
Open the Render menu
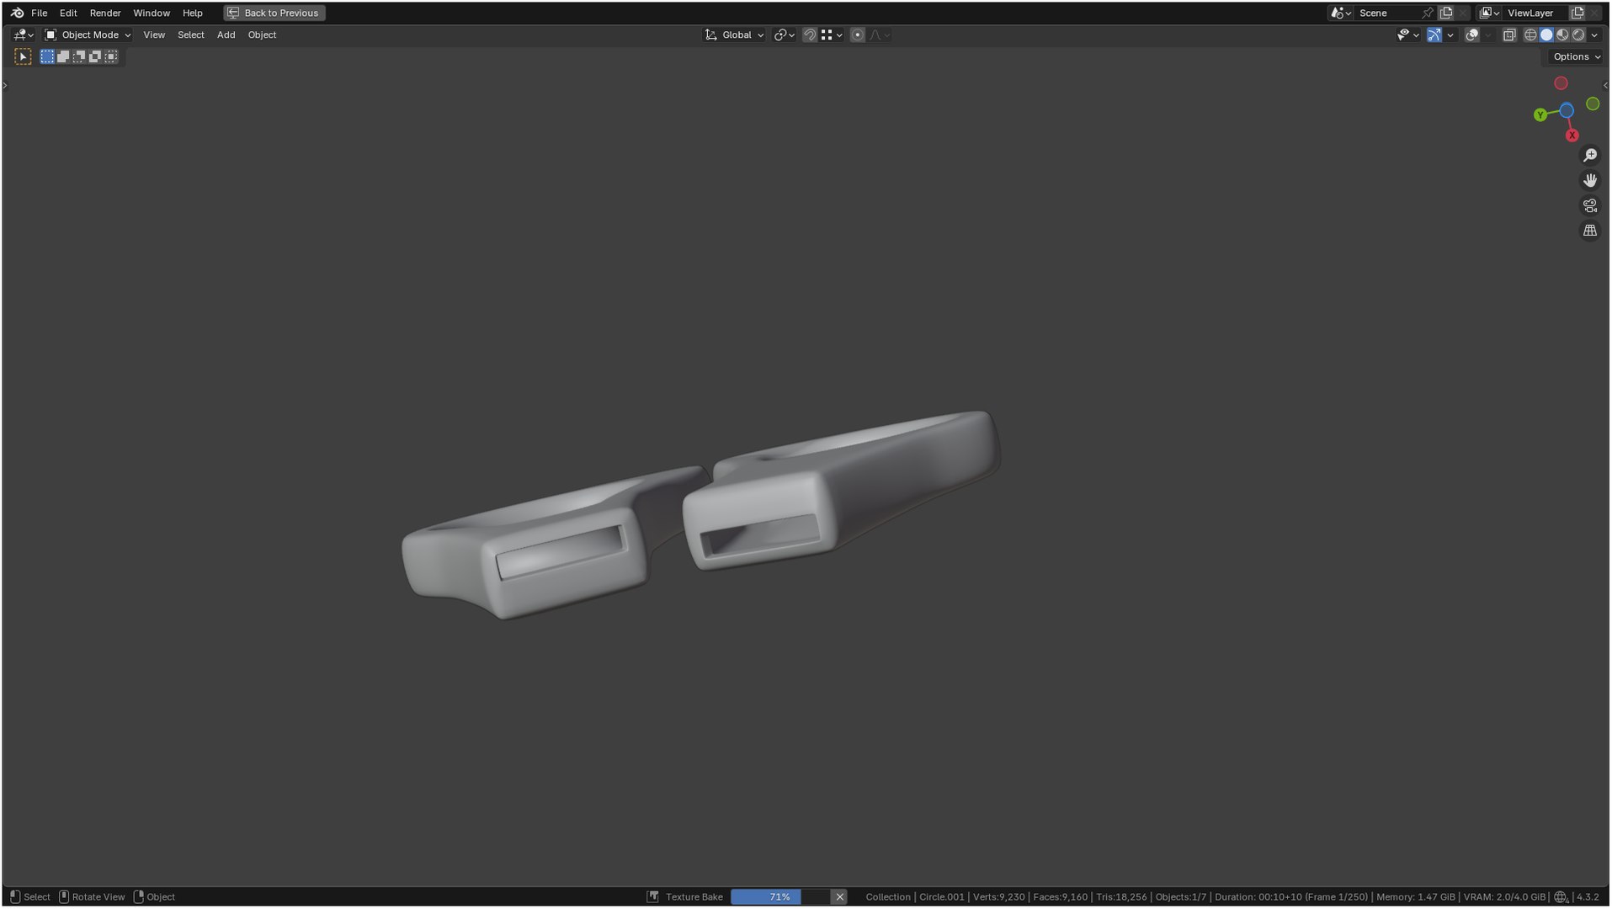point(105,13)
